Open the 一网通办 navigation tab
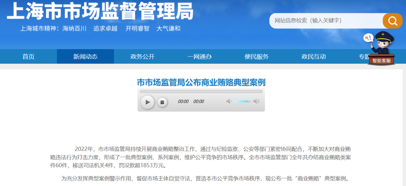The height and width of the screenshot is (186, 406). pos(199,57)
